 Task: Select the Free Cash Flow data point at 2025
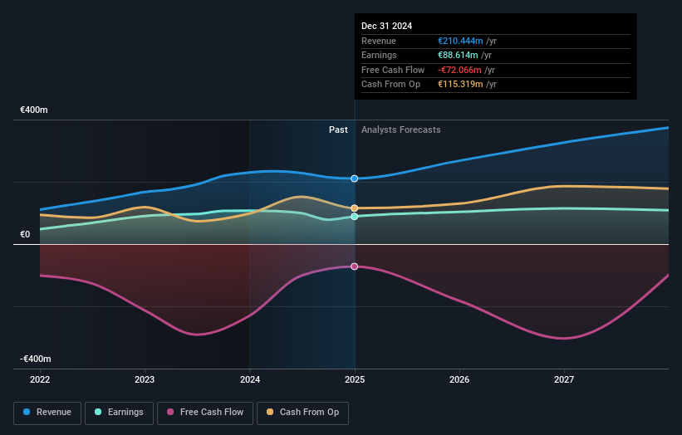click(x=355, y=266)
